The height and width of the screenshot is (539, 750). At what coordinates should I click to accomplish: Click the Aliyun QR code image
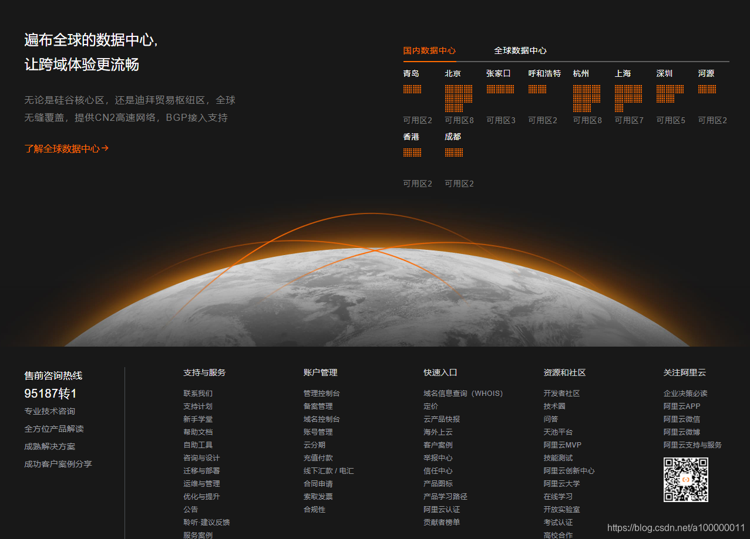[686, 480]
